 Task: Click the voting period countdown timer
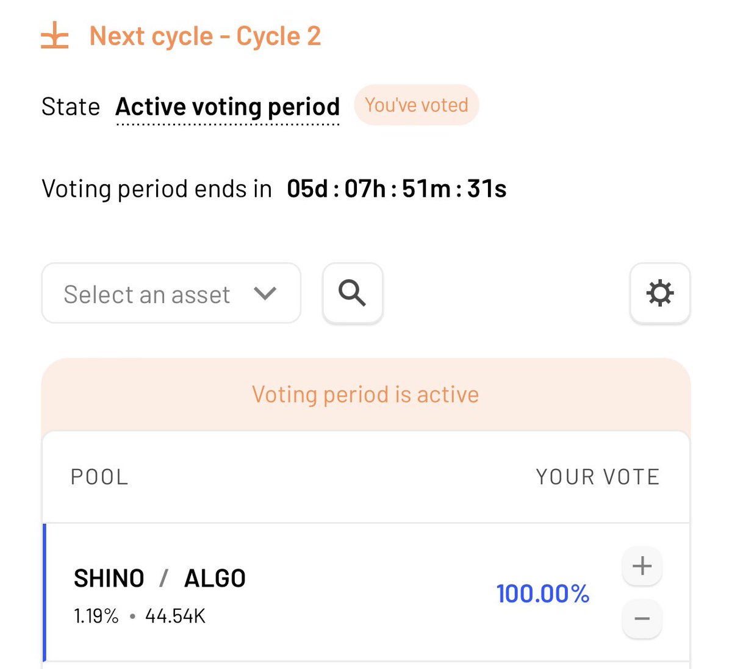click(x=396, y=189)
